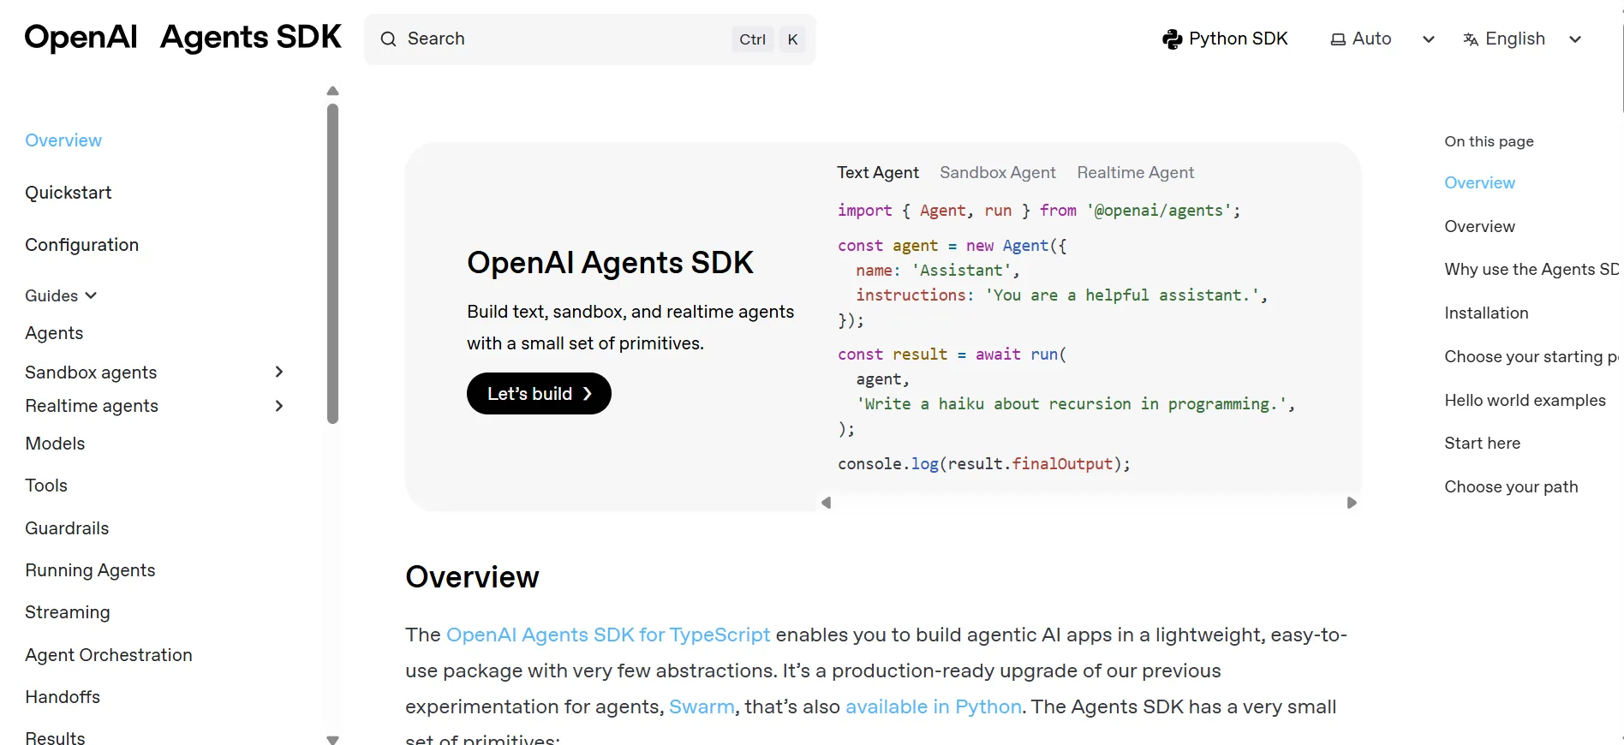1624x745 pixels.
Task: Click the sidebar vertical scrollbar thumb
Action: click(333, 264)
